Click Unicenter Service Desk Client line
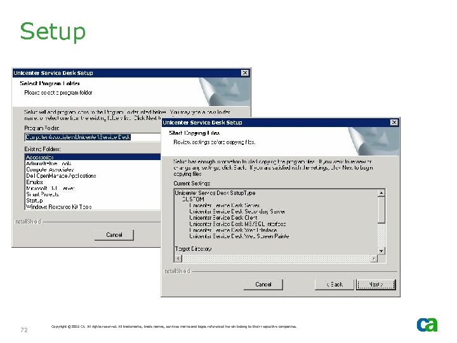Viewport: 457px width, 343px height. (223, 218)
